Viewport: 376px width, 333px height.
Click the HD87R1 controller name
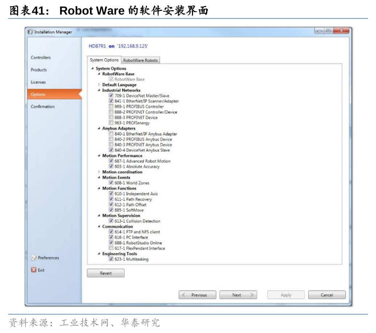(x=97, y=46)
